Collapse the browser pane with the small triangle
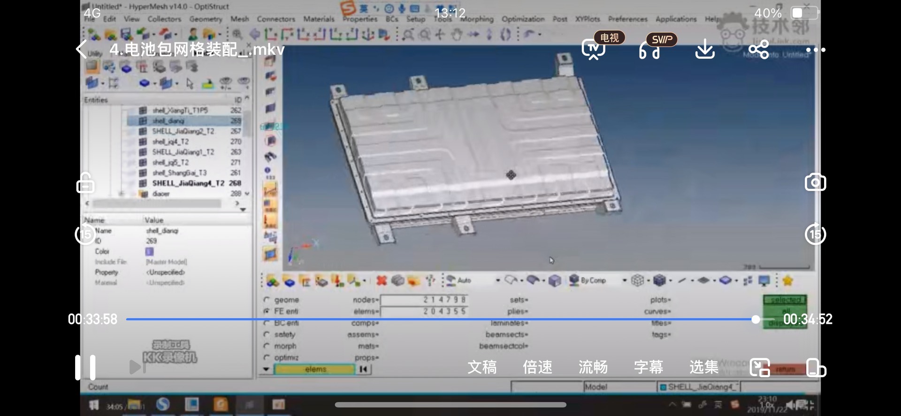 click(243, 210)
